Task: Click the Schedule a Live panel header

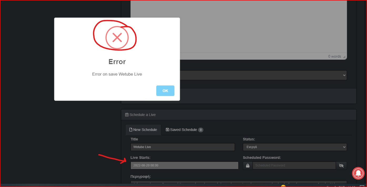Action: coord(239,115)
